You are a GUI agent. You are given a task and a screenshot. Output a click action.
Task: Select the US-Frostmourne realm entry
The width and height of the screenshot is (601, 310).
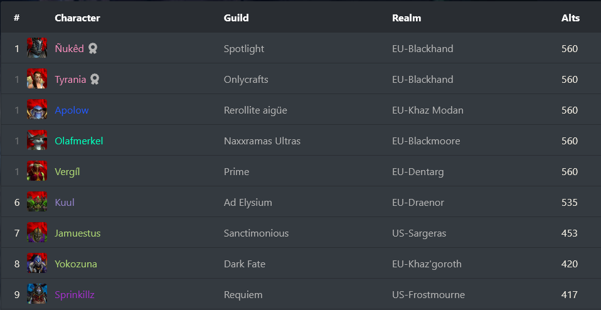pyautogui.click(x=428, y=294)
